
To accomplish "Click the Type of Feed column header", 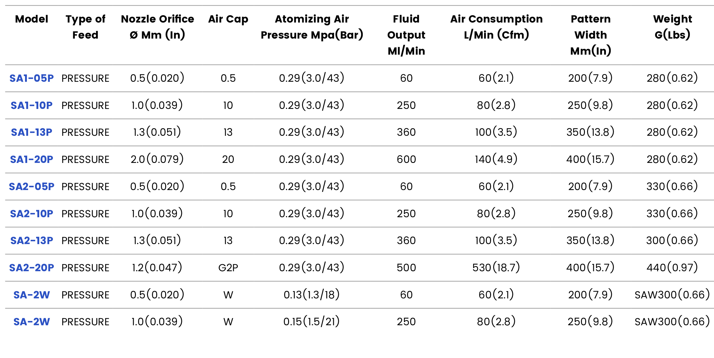I will pyautogui.click(x=85, y=27).
